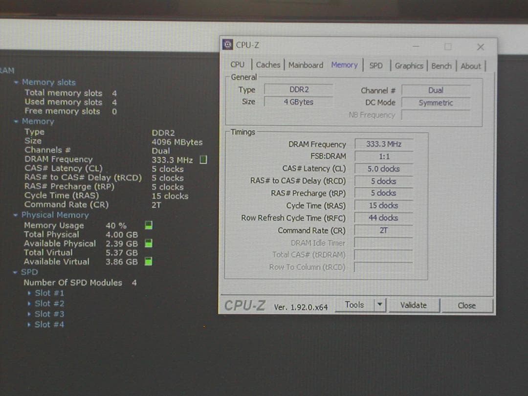Select the Bench tab
Image resolution: width=528 pixels, height=396 pixels.
pyautogui.click(x=441, y=65)
